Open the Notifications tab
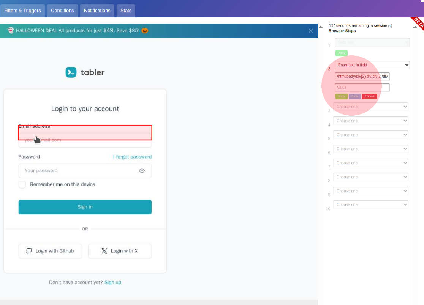 (x=97, y=11)
